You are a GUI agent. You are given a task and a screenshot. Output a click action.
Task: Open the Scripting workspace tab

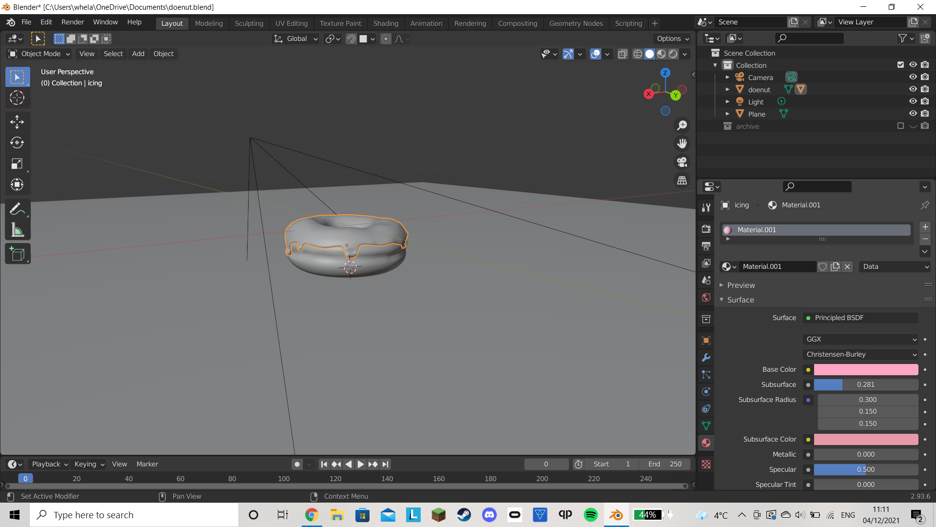point(629,24)
